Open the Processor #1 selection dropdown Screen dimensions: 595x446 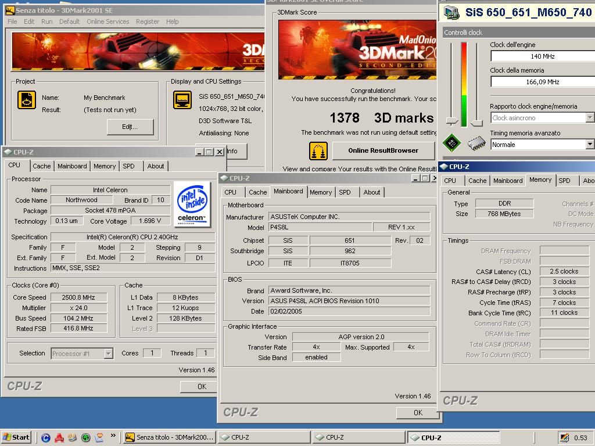[x=109, y=354]
